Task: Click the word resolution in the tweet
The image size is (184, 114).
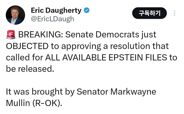Action: coord(130,46)
